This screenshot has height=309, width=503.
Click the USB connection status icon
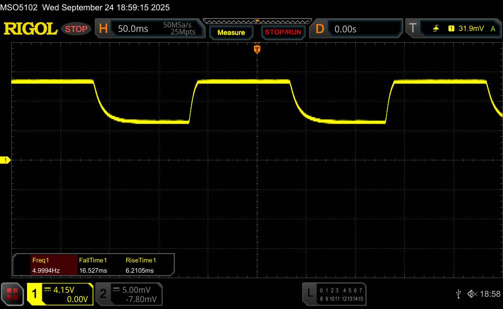[x=458, y=293]
